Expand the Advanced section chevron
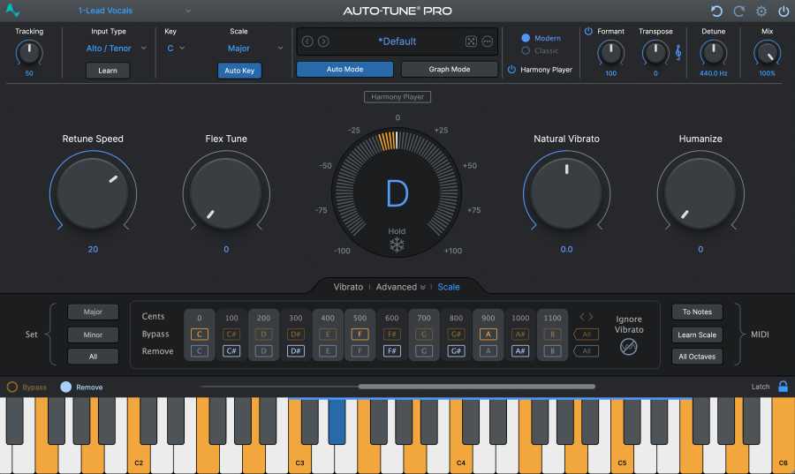This screenshot has height=474, width=795. (x=423, y=287)
